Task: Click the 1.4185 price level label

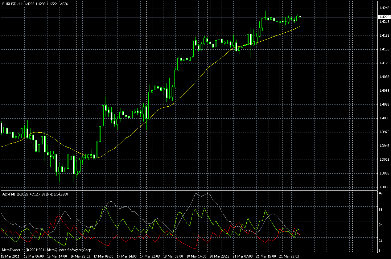Action: (384, 36)
